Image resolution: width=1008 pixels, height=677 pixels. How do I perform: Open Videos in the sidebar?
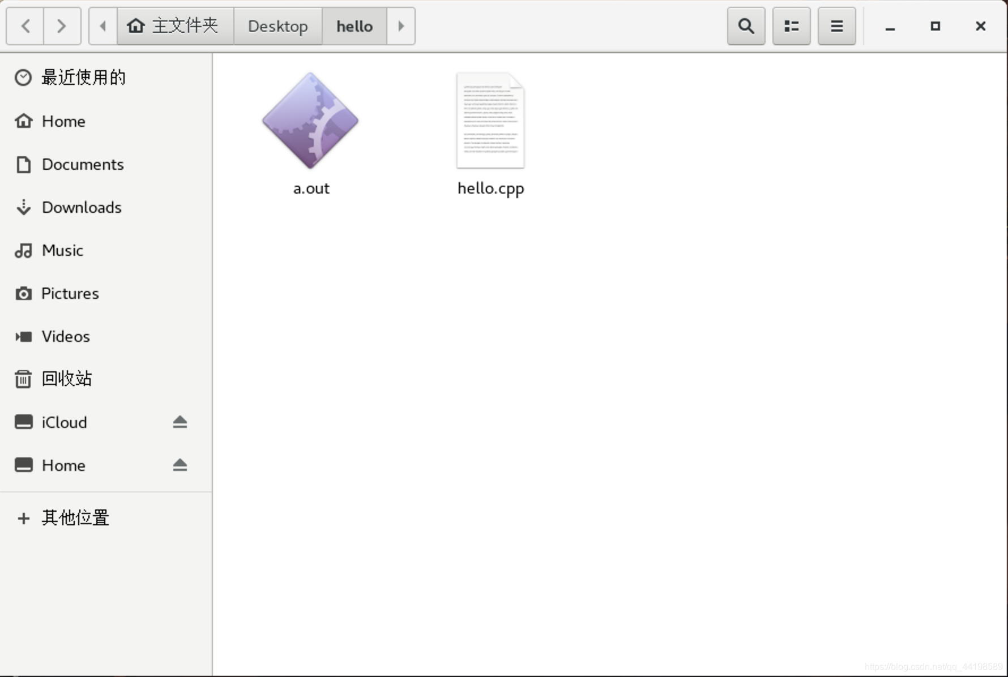[106, 336]
